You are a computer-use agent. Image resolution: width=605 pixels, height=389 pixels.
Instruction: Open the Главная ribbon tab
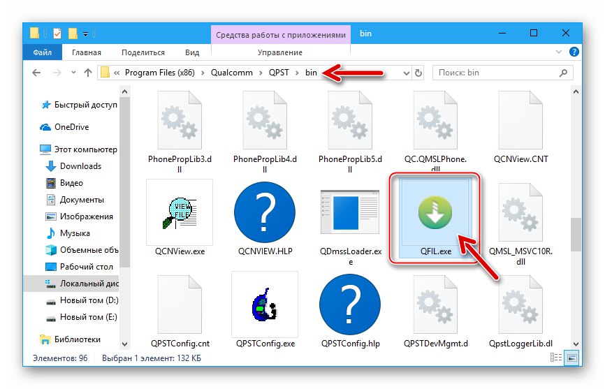point(87,52)
